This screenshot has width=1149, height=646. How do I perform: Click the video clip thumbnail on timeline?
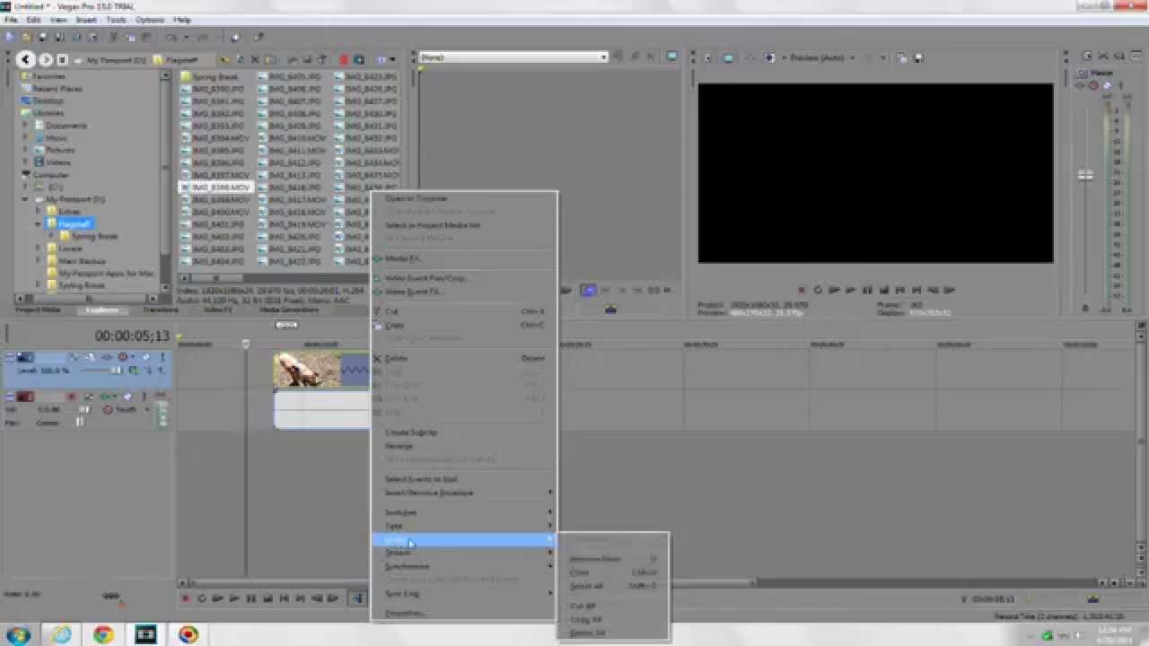(x=307, y=370)
